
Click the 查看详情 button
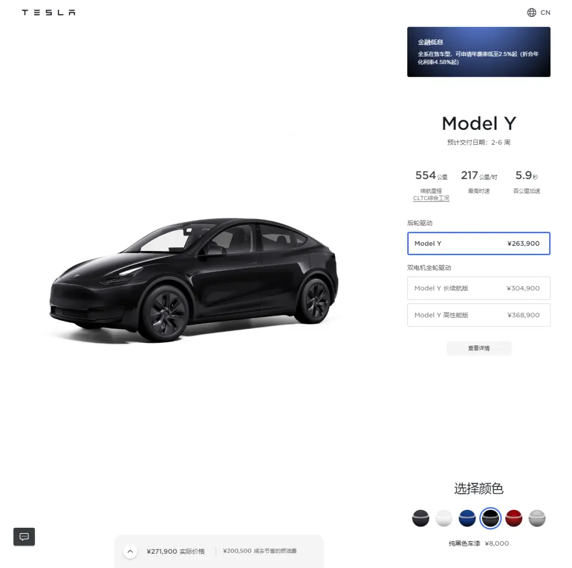[479, 348]
